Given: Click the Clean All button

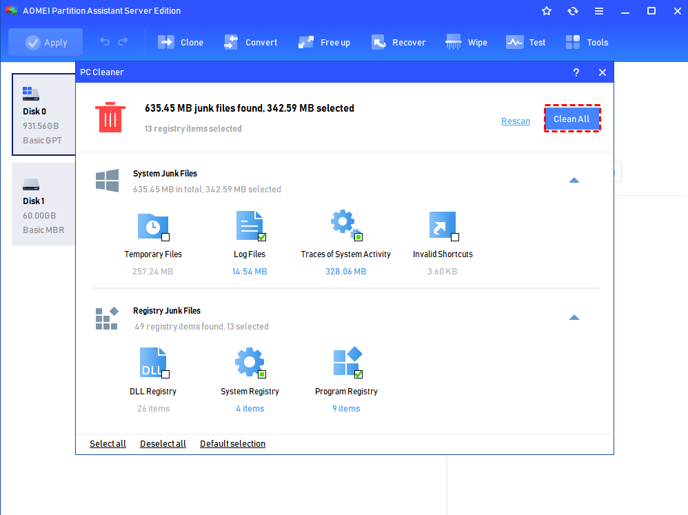Looking at the screenshot, I should pos(571,119).
